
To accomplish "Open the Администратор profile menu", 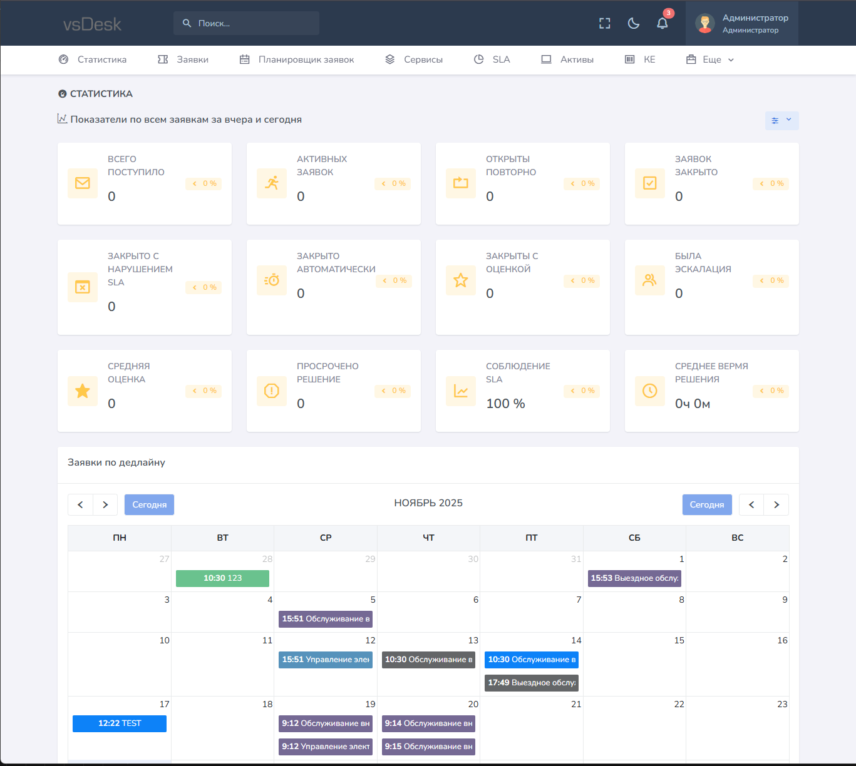I will click(x=755, y=23).
